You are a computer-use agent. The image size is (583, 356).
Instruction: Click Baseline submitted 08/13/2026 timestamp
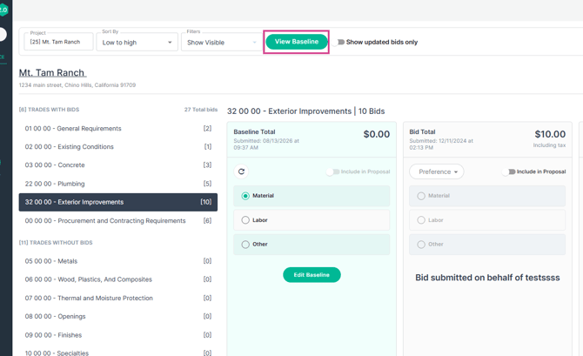pyautogui.click(x=266, y=144)
